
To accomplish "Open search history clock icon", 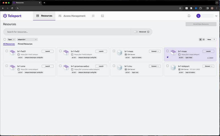I will 148,32.
